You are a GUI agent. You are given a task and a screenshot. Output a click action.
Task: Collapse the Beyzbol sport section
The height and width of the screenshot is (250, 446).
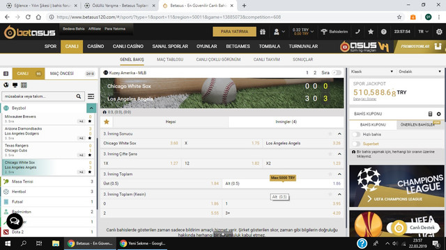click(91, 108)
